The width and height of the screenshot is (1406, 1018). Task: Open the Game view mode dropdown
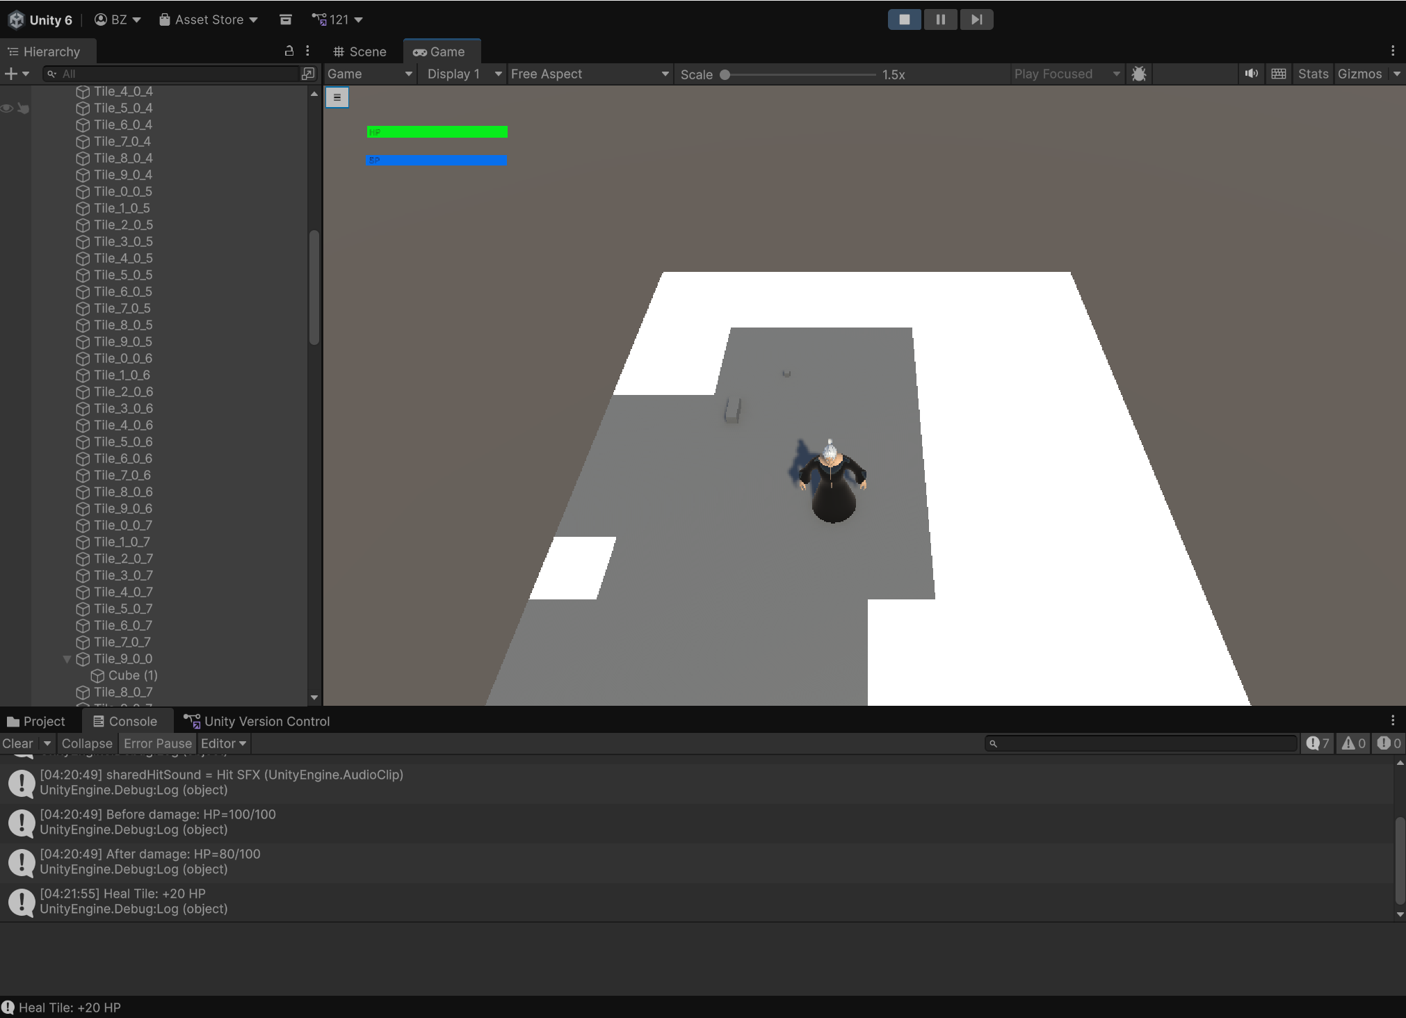click(370, 74)
